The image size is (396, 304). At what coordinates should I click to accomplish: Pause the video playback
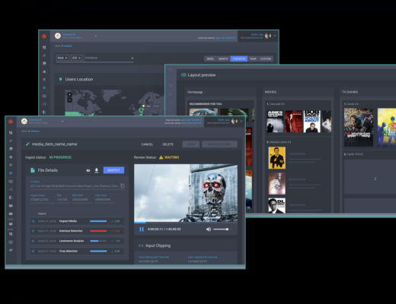pos(142,230)
